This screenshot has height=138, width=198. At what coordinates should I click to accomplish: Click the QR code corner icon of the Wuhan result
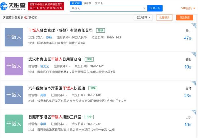pyautogui.click(x=194, y=54)
